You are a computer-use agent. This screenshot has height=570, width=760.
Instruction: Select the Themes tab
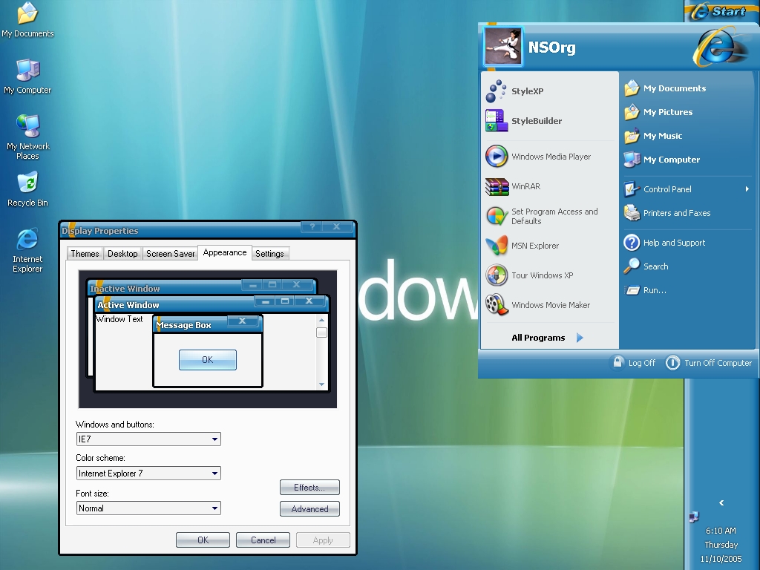(x=84, y=253)
